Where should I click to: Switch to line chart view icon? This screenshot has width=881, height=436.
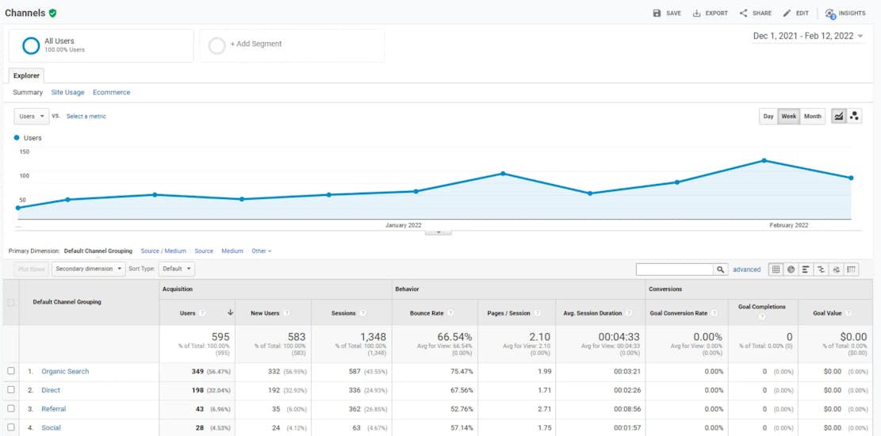(x=839, y=117)
